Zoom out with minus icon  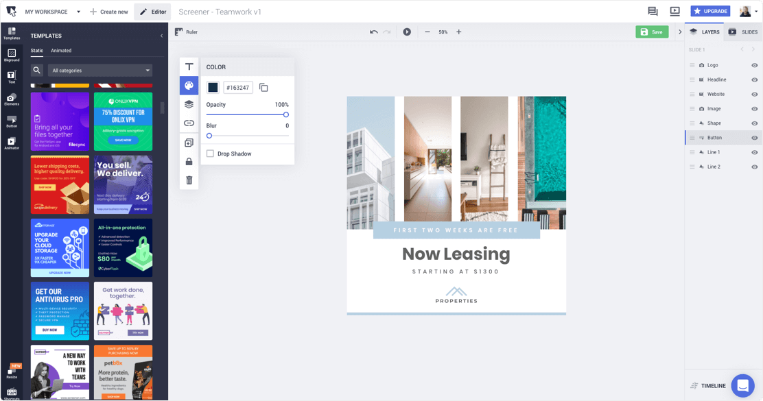[427, 32]
